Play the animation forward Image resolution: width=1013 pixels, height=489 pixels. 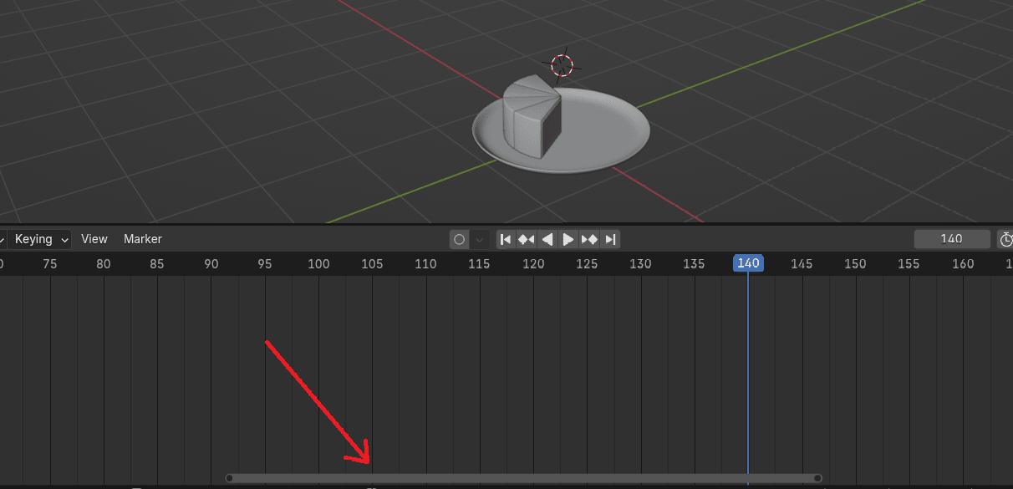[568, 240]
